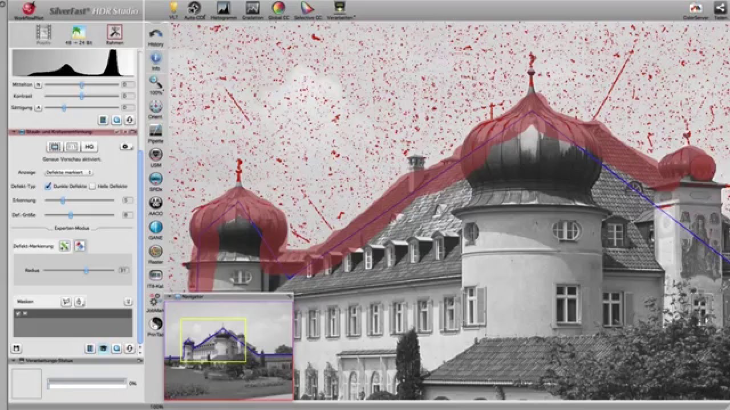Toggle the checkbox in the Masken list row
Screen dimensions: 730x410
tap(18, 314)
